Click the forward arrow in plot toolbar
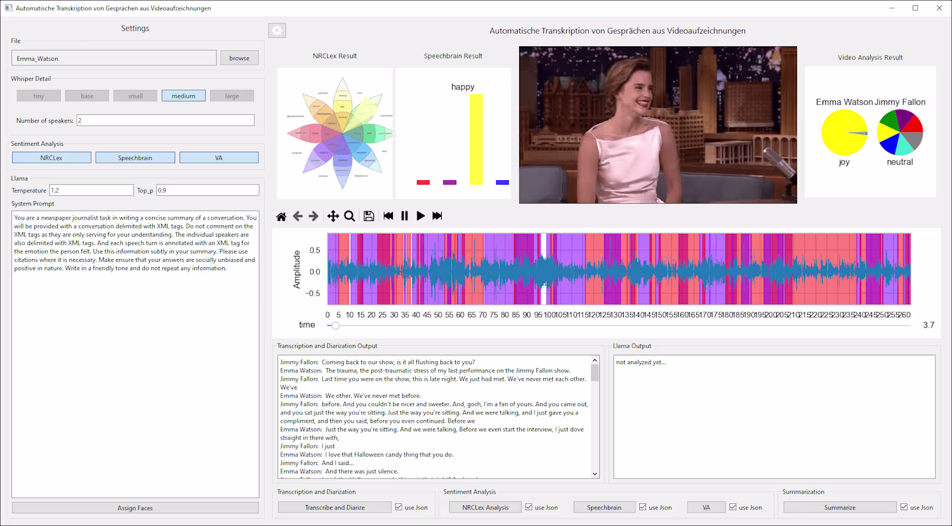952x526 pixels. [x=314, y=216]
